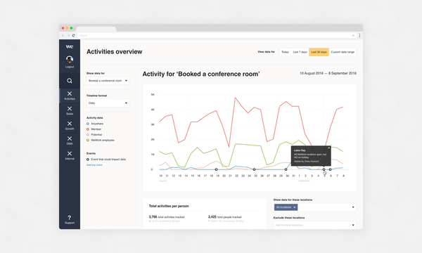Select event marker on August 25

254,169
